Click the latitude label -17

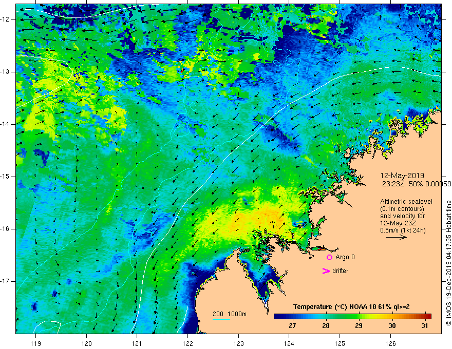(5, 281)
